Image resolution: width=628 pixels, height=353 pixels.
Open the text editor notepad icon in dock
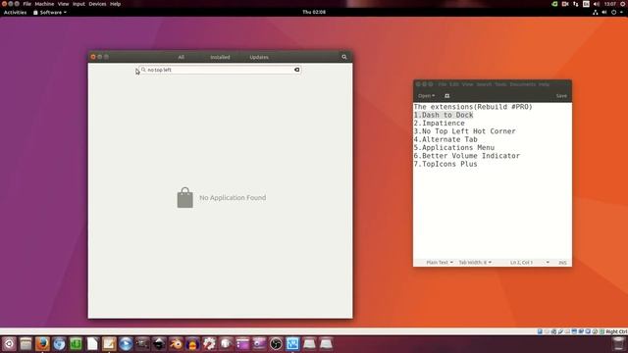(x=109, y=344)
